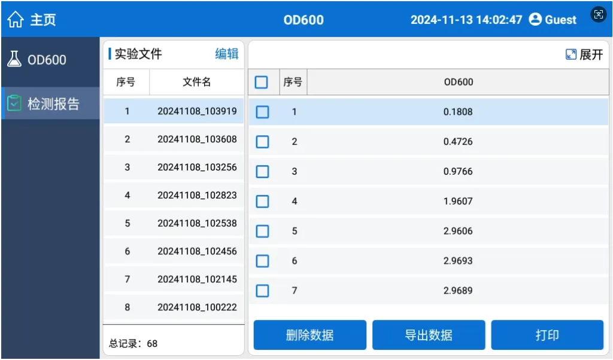Check the box for row 4 value 1.9607
Viewport: 613px width, 360px height.
262,202
